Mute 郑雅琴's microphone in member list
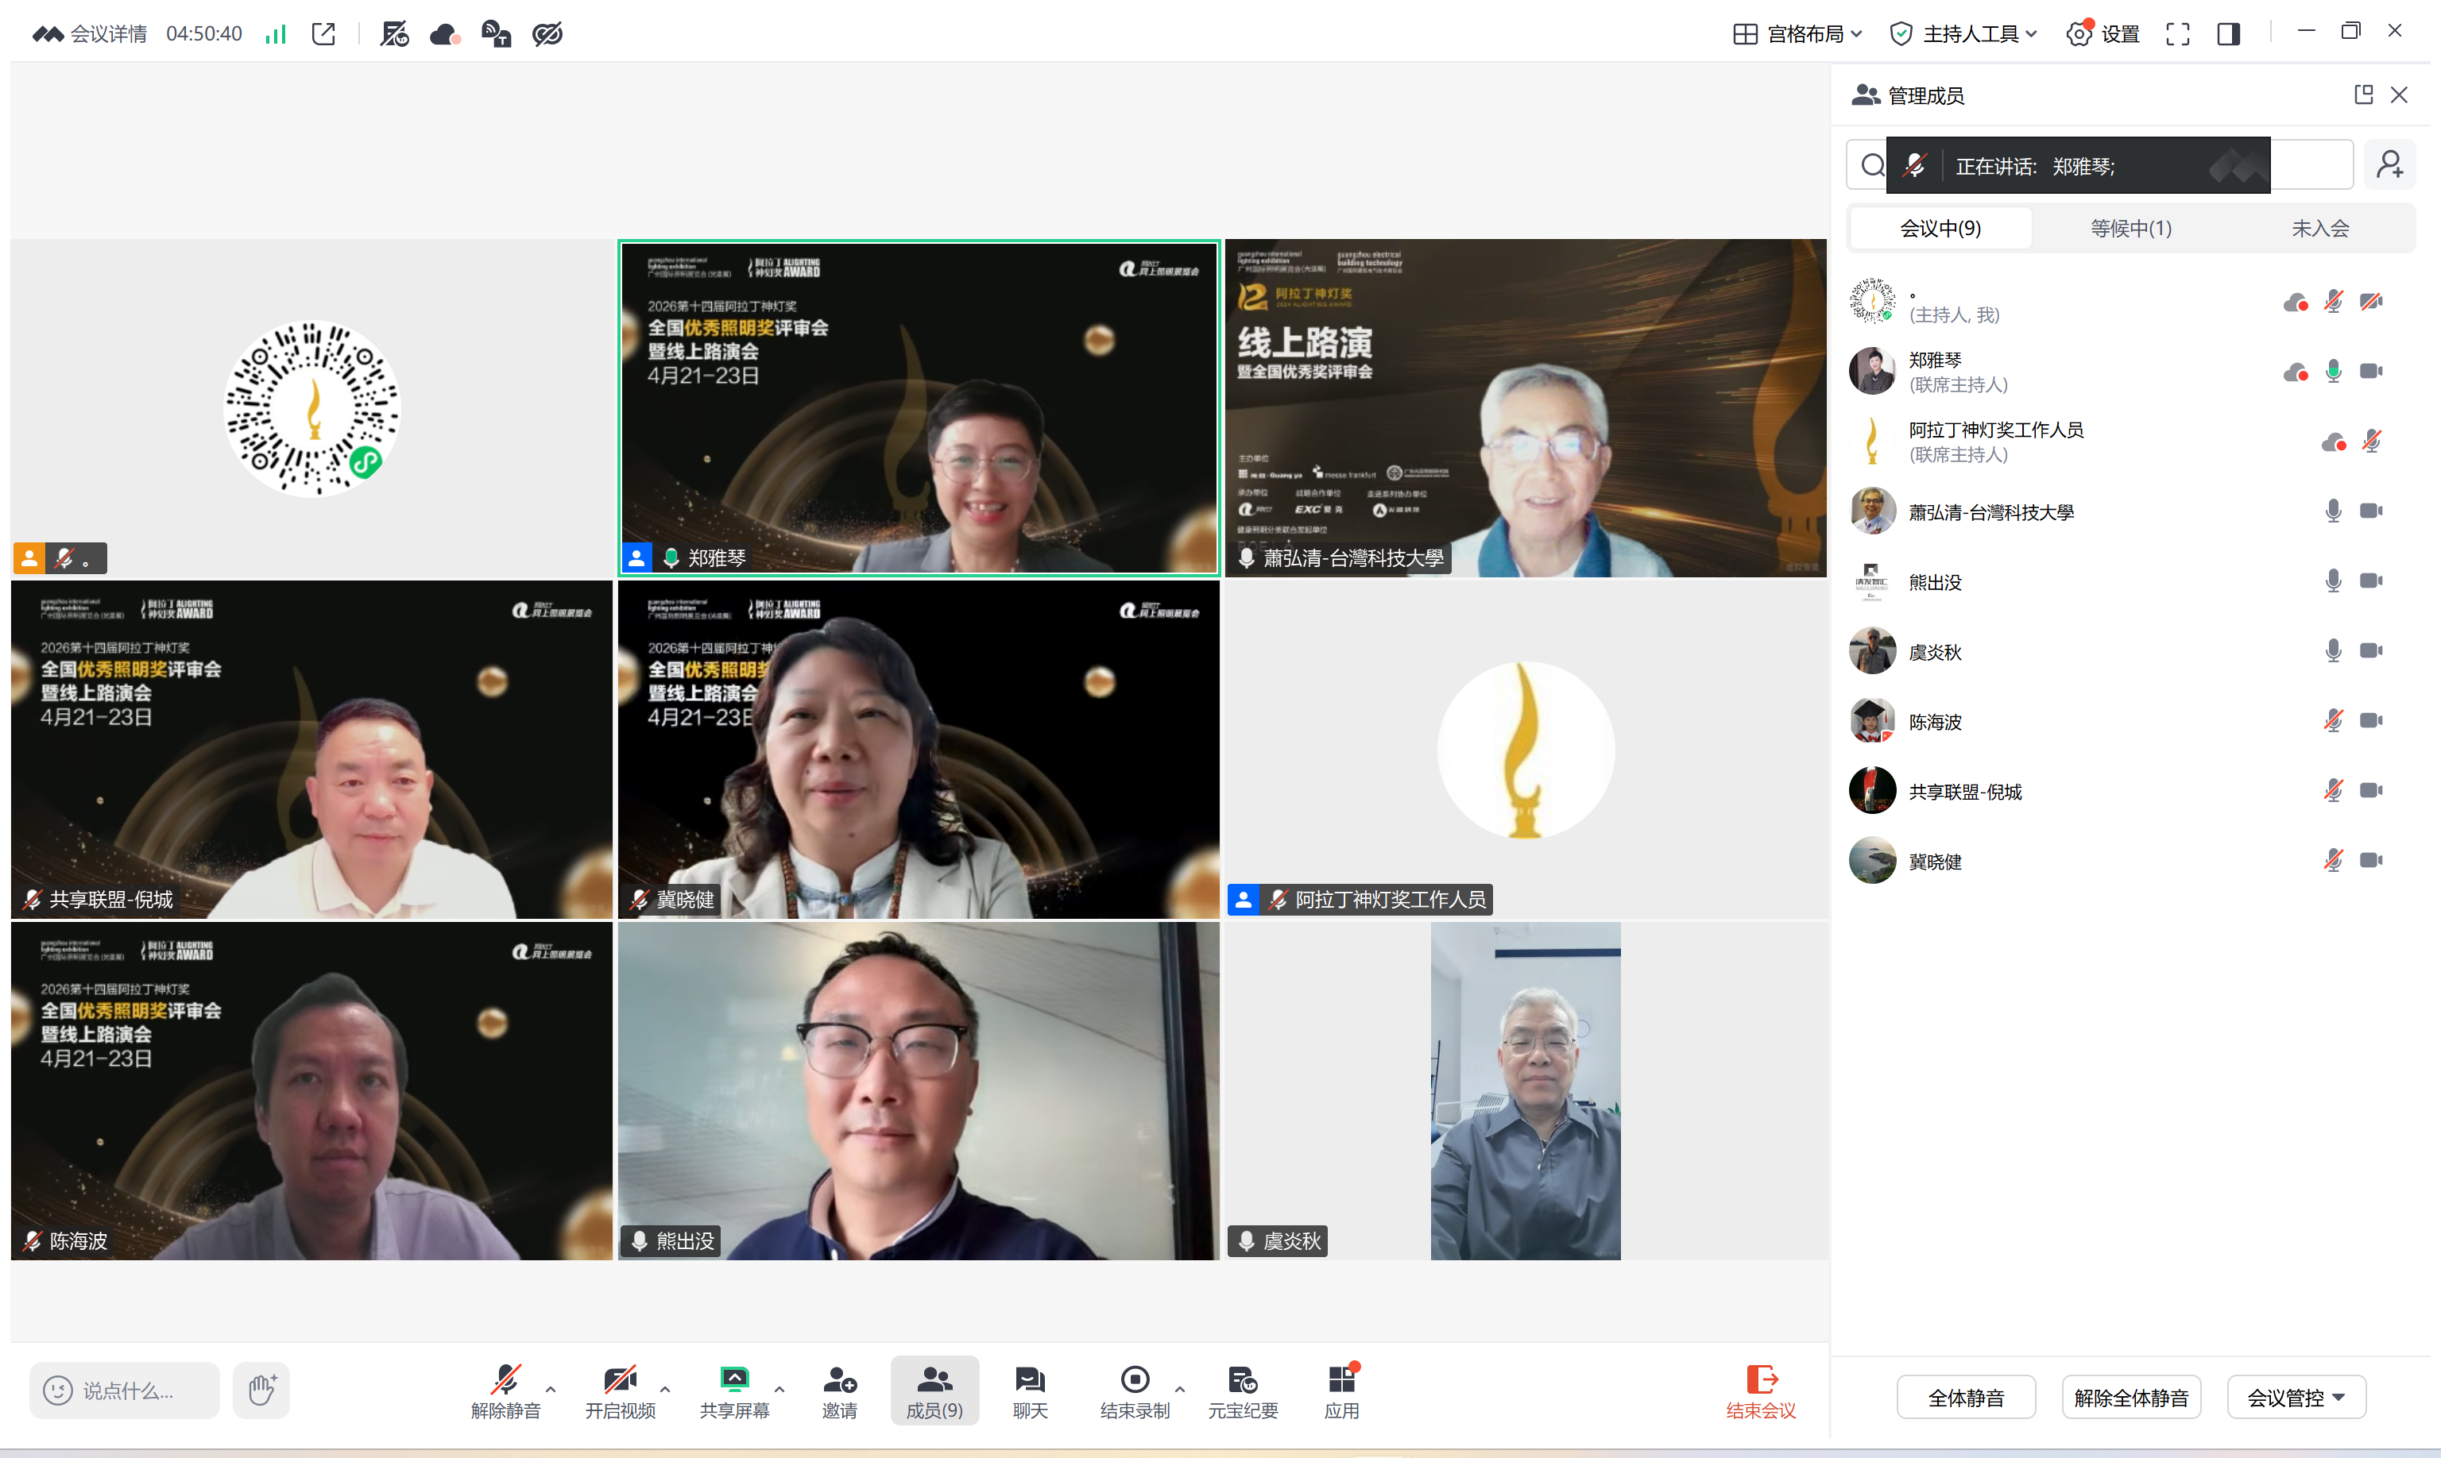Viewport: 2441px width, 1458px height. click(2333, 372)
